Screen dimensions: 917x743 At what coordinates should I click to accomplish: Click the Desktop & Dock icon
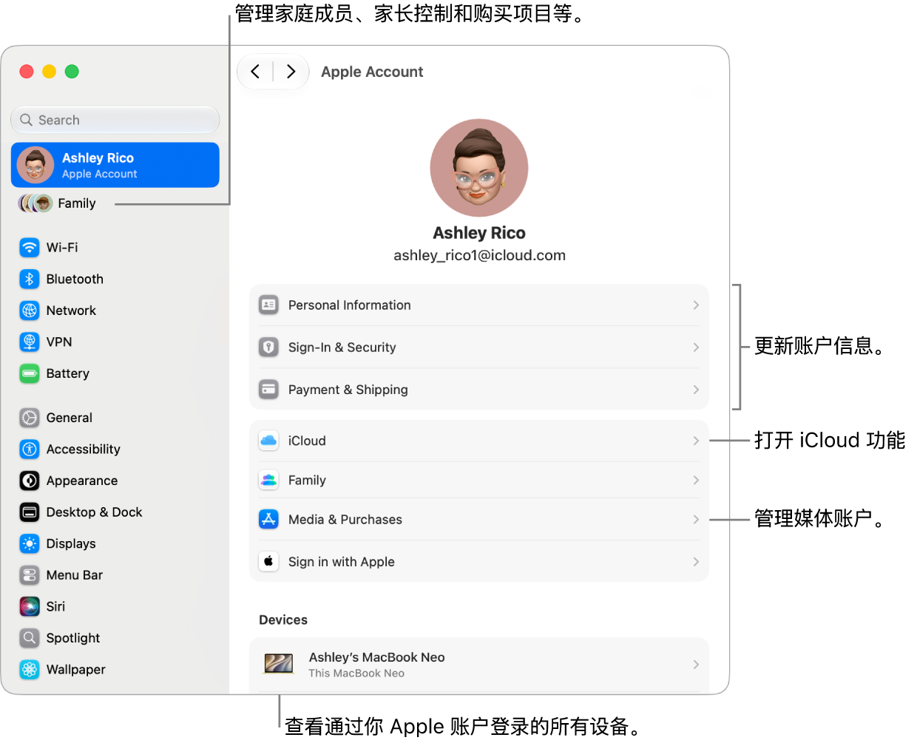click(x=30, y=512)
